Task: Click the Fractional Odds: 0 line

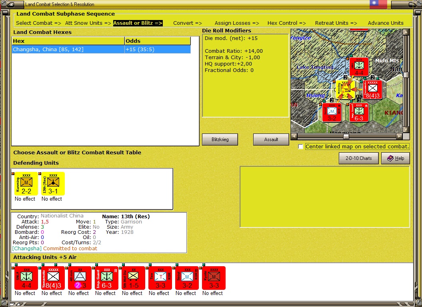Action: [x=229, y=70]
